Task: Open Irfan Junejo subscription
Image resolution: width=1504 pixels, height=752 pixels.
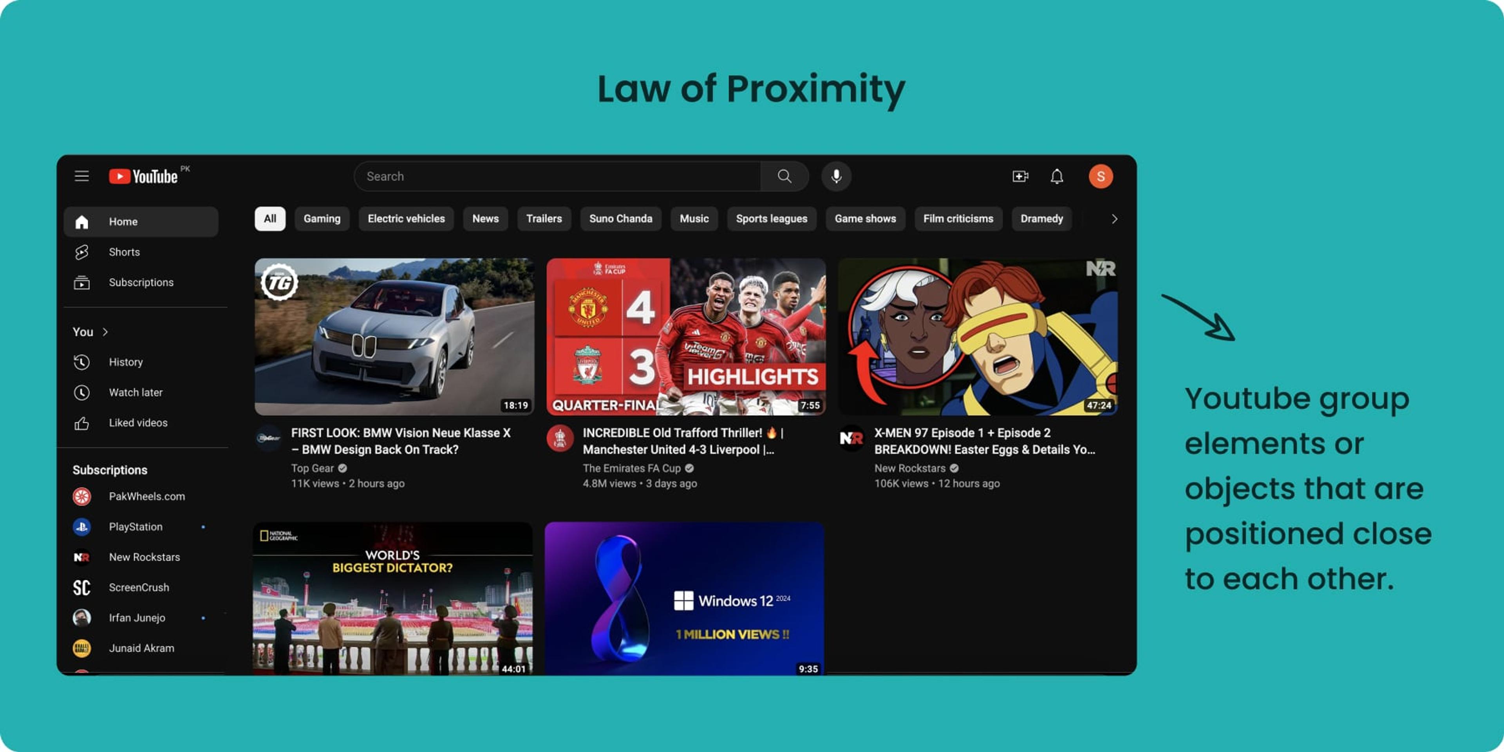Action: click(x=141, y=618)
